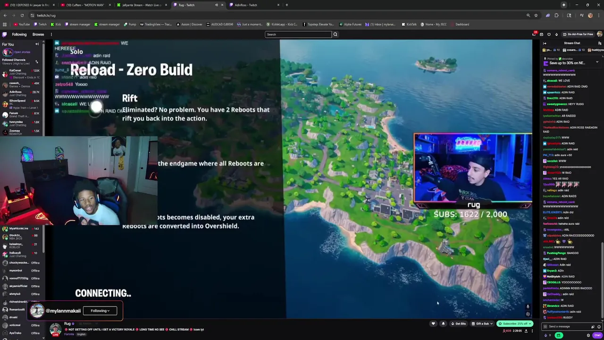Open the YouTube bookmark
Viewport: 604px width, 340px height.
(22, 25)
